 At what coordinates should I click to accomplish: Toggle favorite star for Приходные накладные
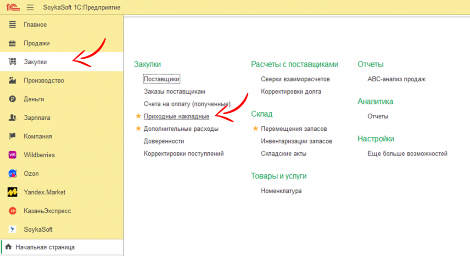[x=138, y=117]
